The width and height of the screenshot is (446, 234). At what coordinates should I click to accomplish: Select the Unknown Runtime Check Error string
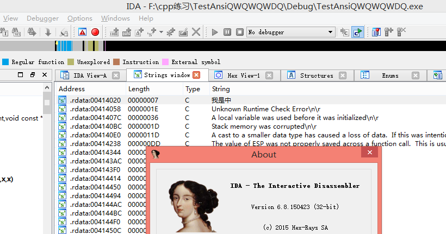266,109
